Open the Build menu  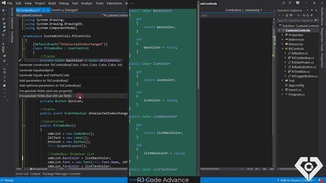[52, 4]
